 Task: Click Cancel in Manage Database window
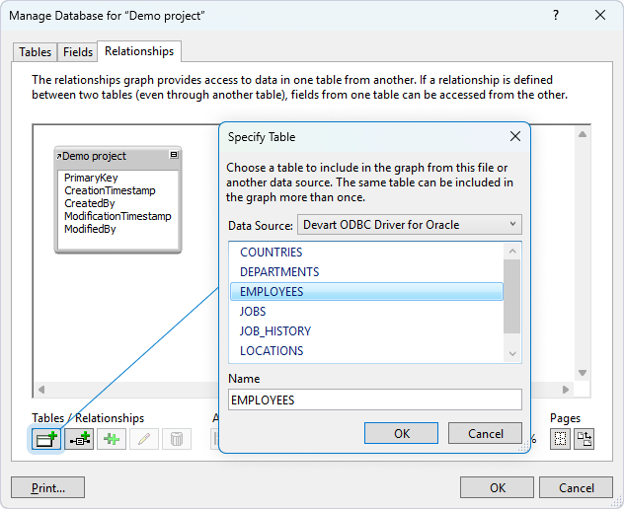pyautogui.click(x=576, y=487)
